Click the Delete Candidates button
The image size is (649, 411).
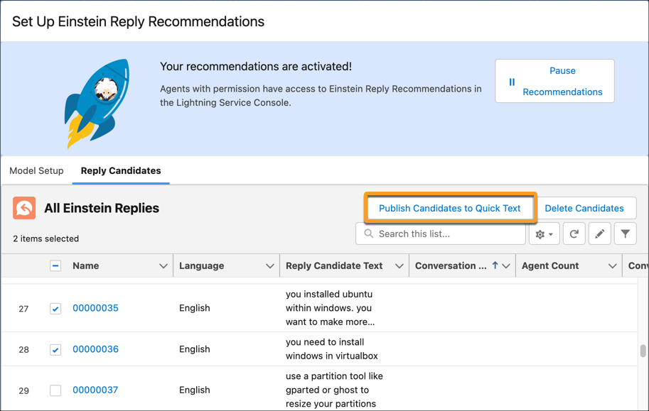point(584,209)
